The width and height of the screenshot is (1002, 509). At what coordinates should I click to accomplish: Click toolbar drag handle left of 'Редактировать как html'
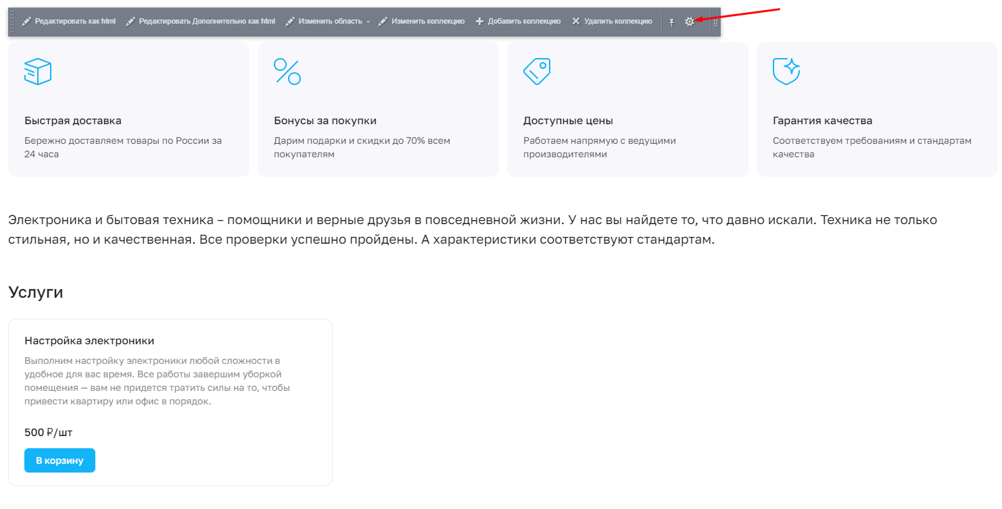point(13,22)
